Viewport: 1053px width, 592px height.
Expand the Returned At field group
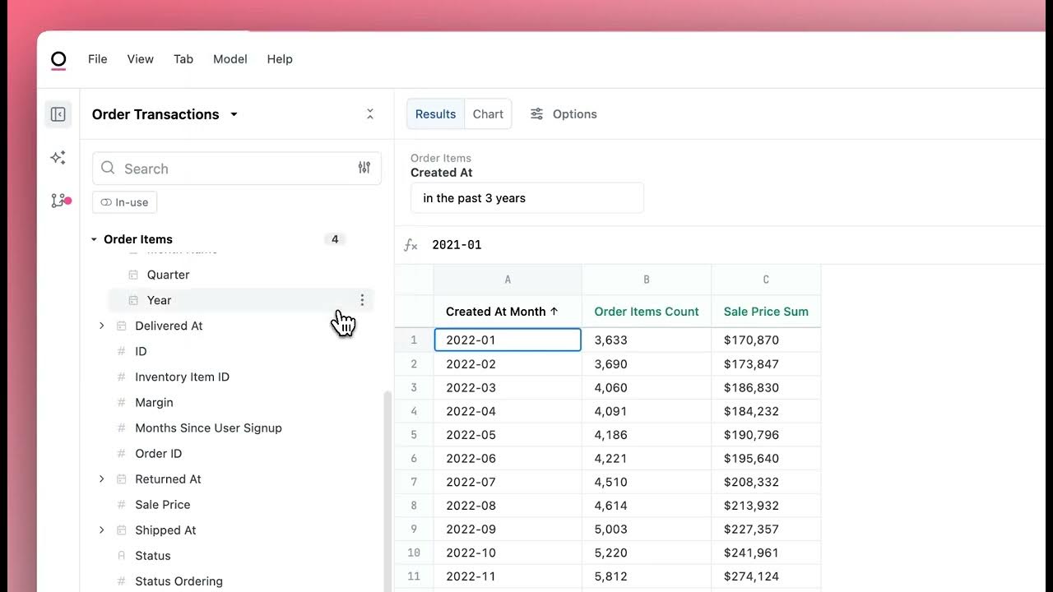tap(102, 479)
